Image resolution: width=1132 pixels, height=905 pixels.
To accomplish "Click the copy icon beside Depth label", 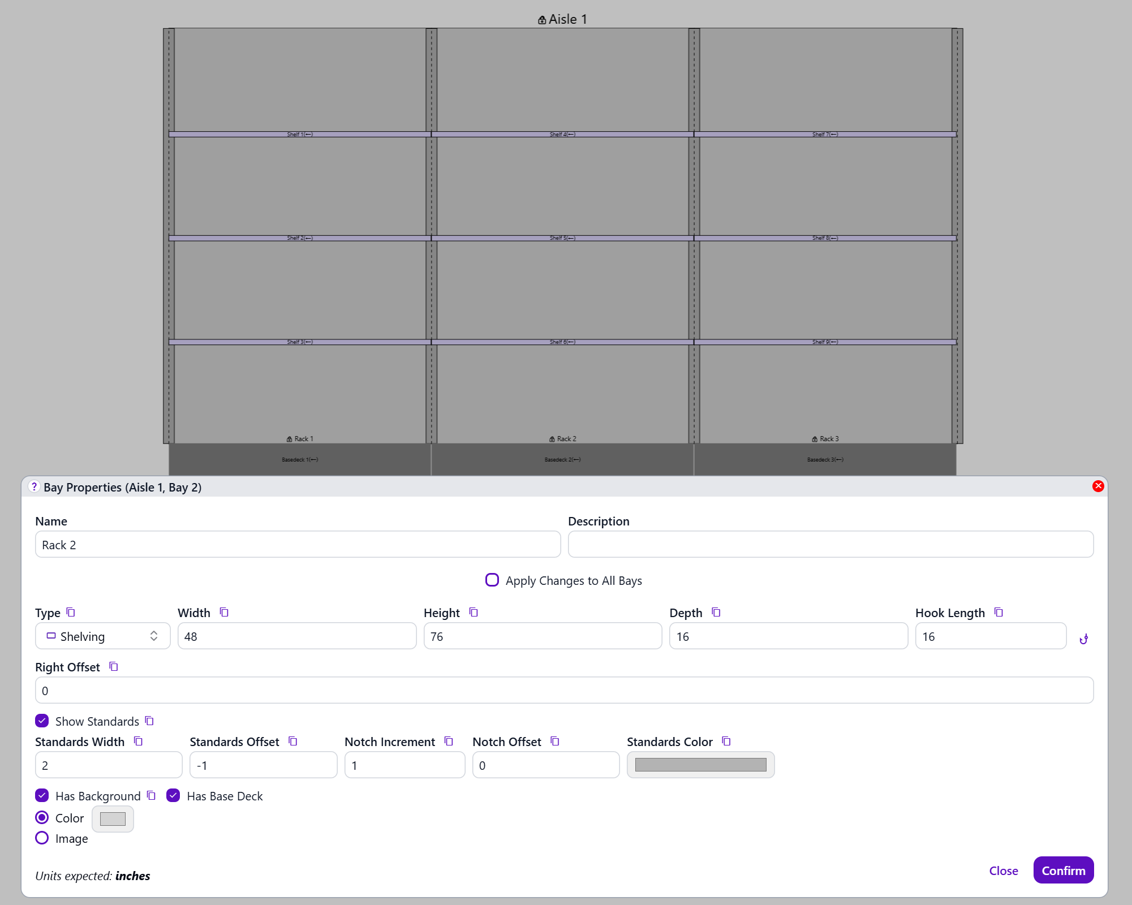I will click(716, 613).
